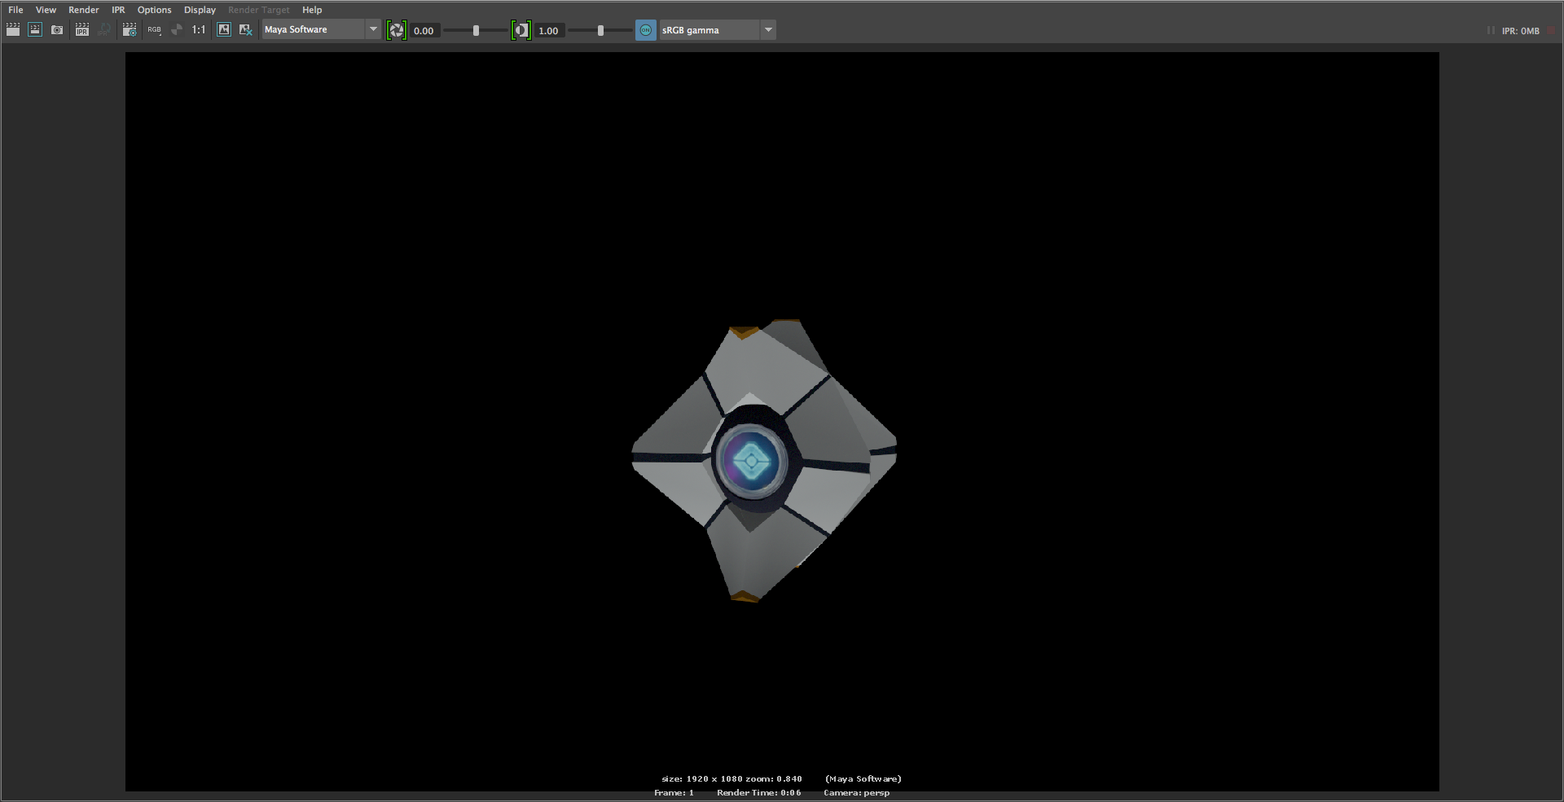Open the Maya Software renderer dropdown

point(321,30)
